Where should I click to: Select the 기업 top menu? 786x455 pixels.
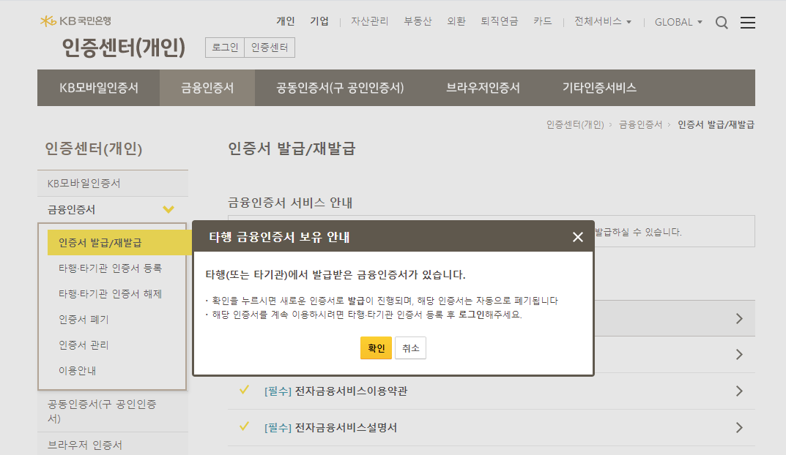click(319, 21)
